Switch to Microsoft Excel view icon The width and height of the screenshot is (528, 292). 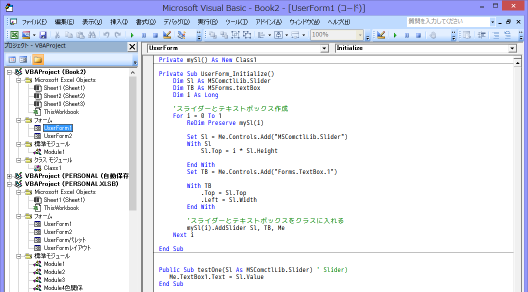pyautogui.click(x=14, y=34)
